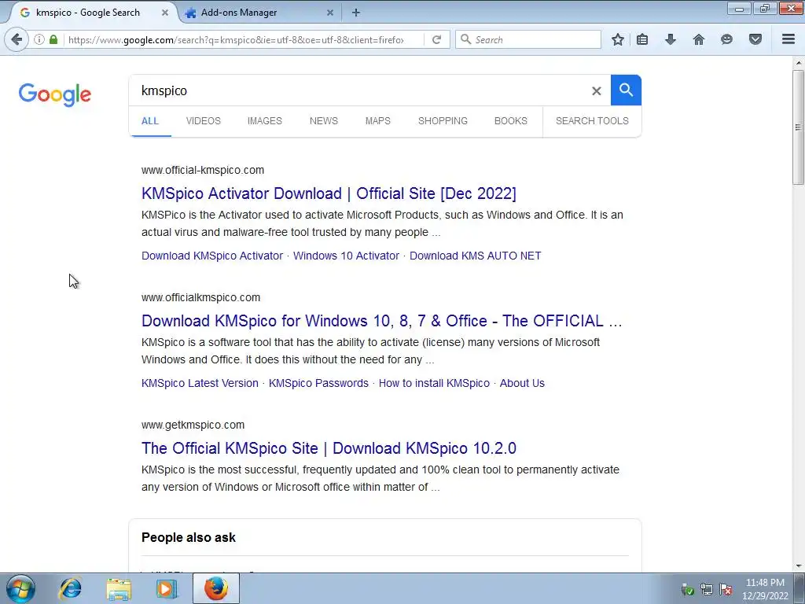Show your bookmarks list icon
This screenshot has height=604, width=805.
[642, 39]
